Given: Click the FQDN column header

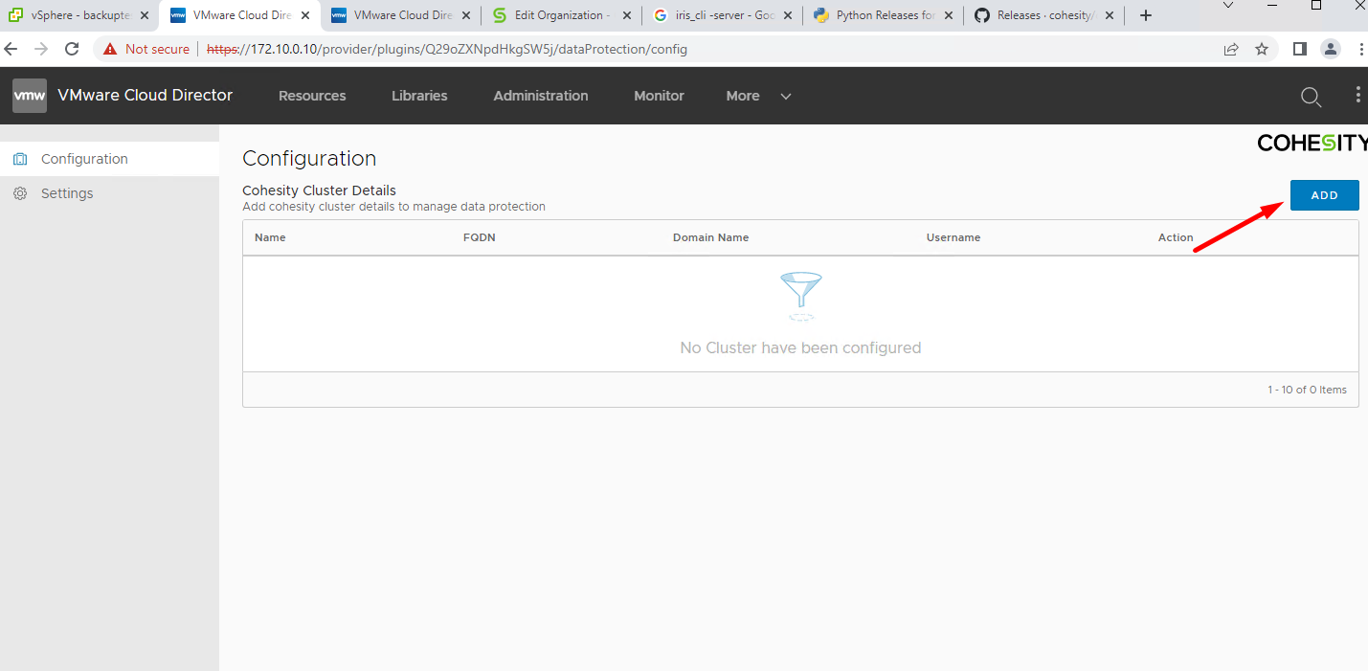Looking at the screenshot, I should pos(479,237).
